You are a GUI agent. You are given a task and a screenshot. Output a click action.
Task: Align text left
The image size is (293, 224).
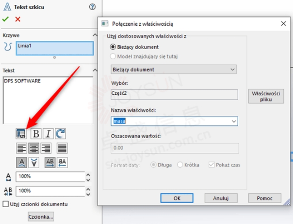click(22, 148)
